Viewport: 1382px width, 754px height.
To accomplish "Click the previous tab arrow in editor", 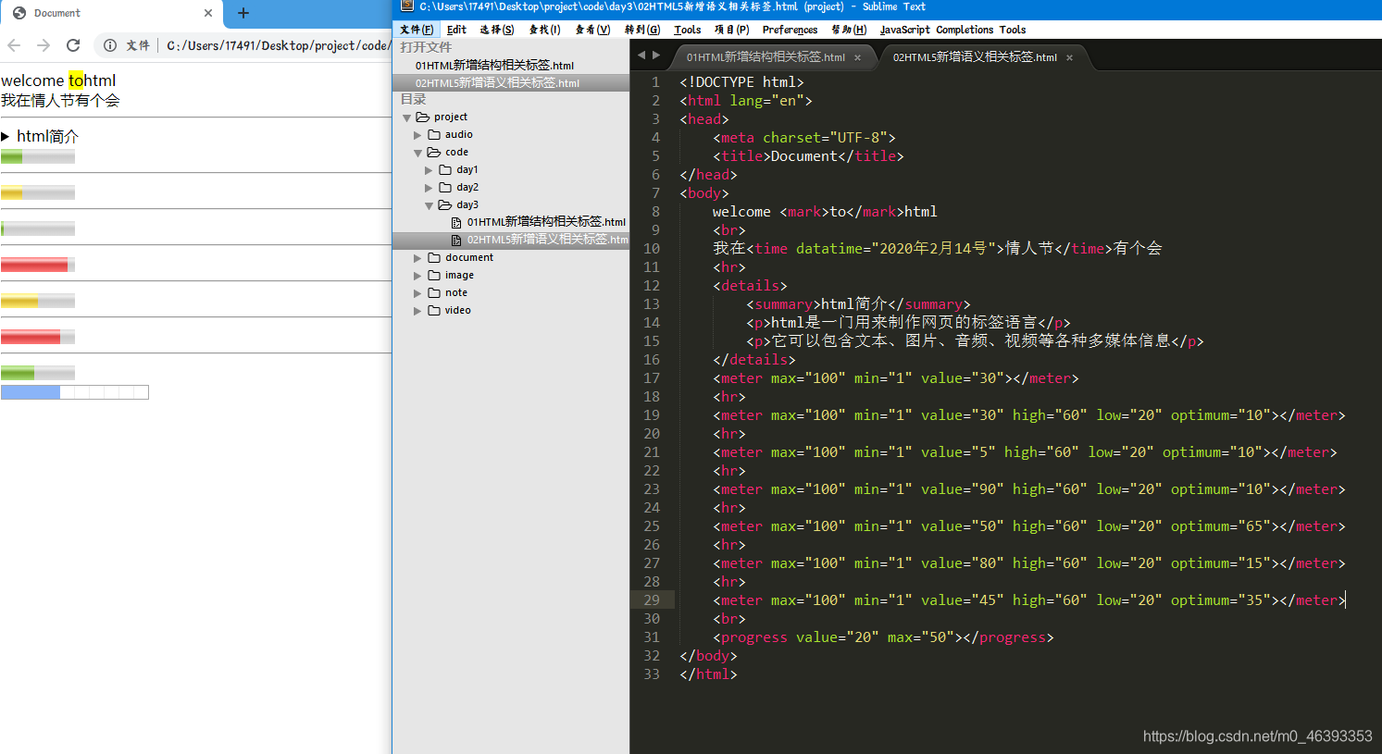I will tap(641, 56).
